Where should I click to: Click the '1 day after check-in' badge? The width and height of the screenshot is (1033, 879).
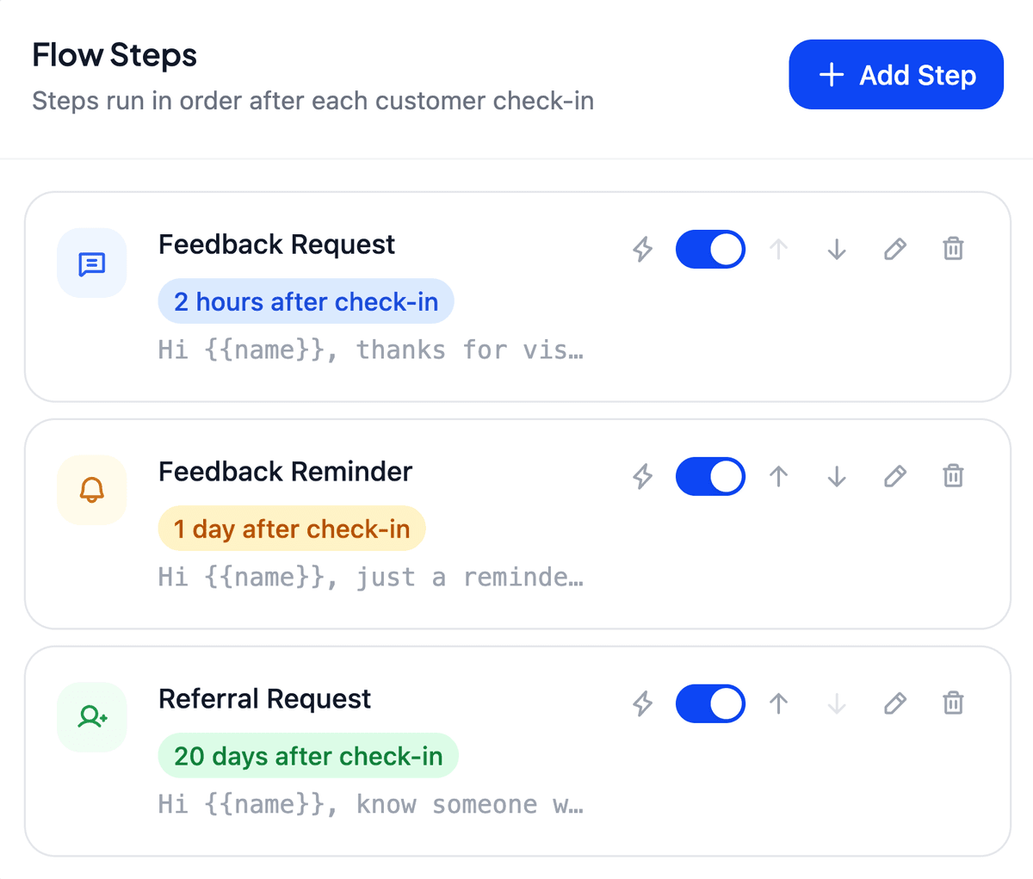pos(291,528)
